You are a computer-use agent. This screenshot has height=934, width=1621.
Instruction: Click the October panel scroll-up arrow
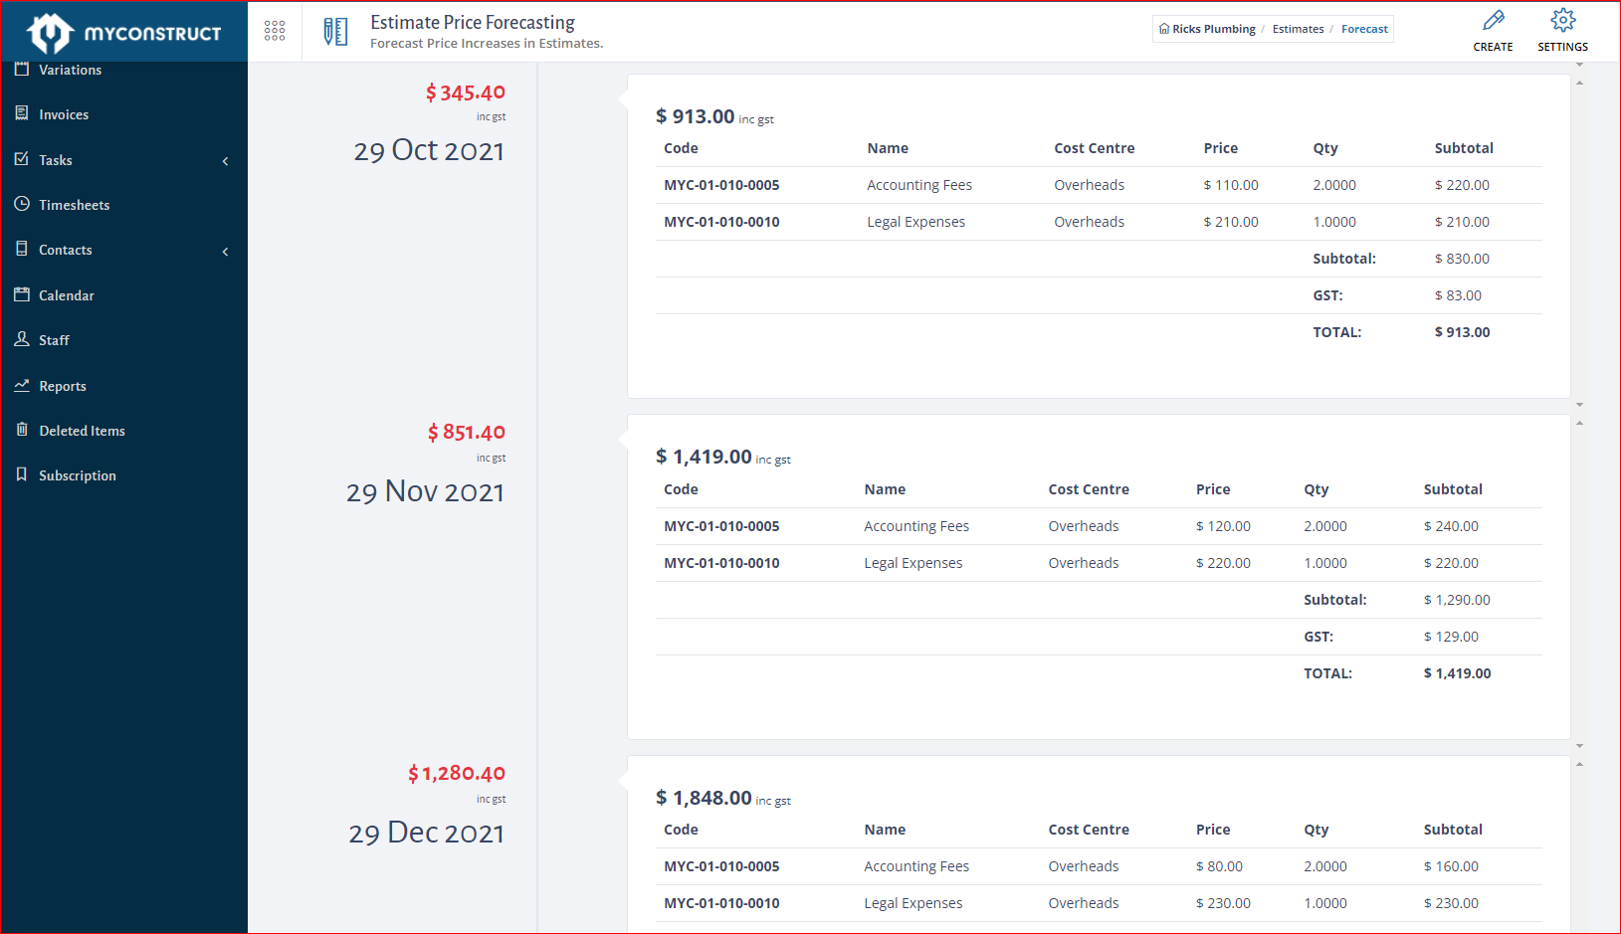click(1579, 83)
